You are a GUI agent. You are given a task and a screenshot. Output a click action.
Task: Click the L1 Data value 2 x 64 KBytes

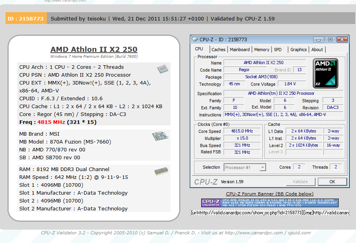[304, 131]
